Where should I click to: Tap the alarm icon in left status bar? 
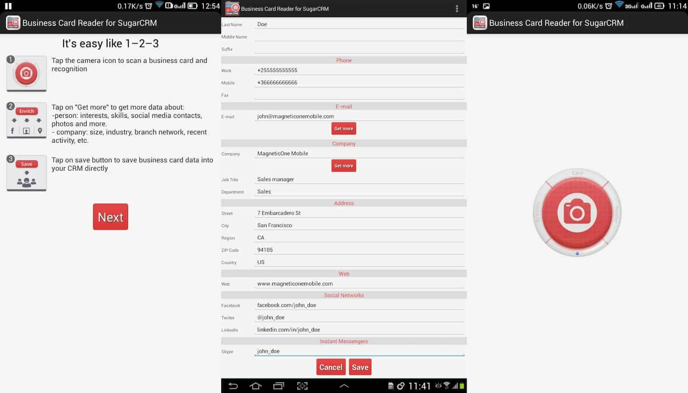(149, 6)
